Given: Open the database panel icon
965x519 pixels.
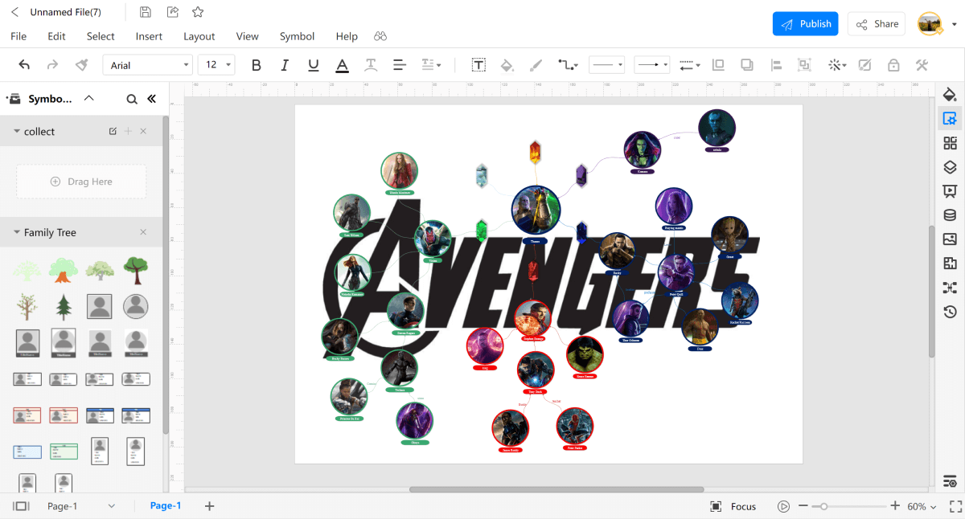Looking at the screenshot, I should 950,215.
